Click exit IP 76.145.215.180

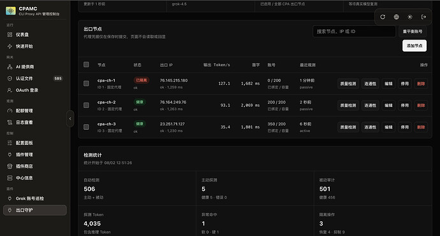(173, 80)
